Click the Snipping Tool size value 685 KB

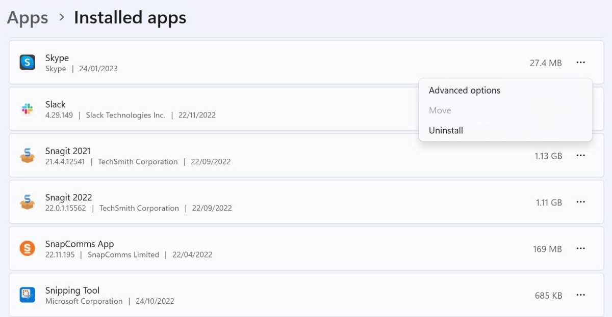(x=548, y=296)
